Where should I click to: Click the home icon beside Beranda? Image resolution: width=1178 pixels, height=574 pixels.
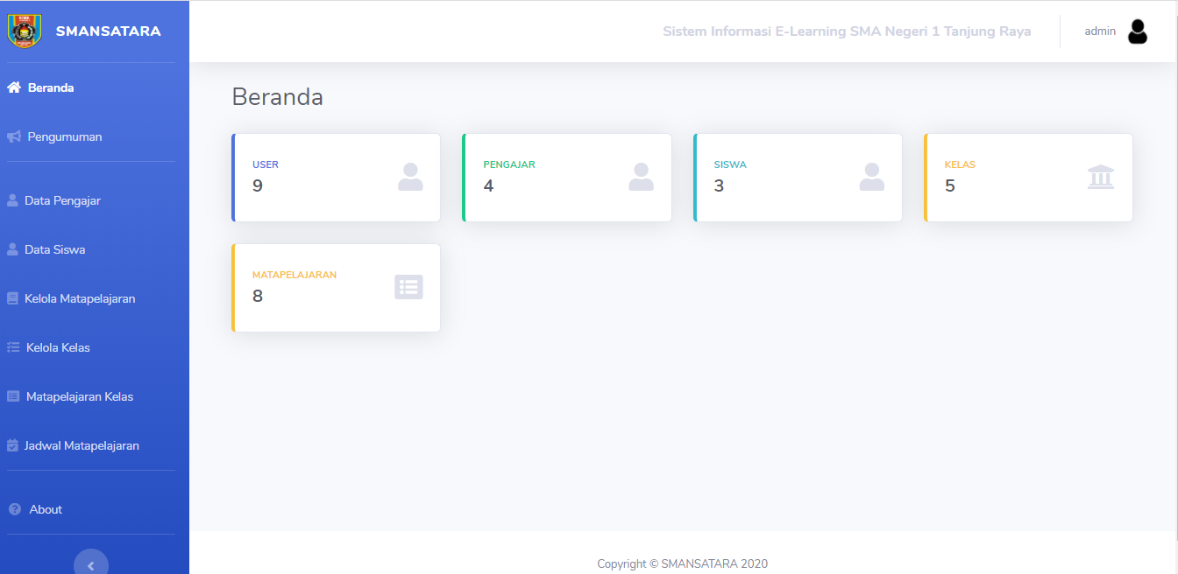coord(13,87)
